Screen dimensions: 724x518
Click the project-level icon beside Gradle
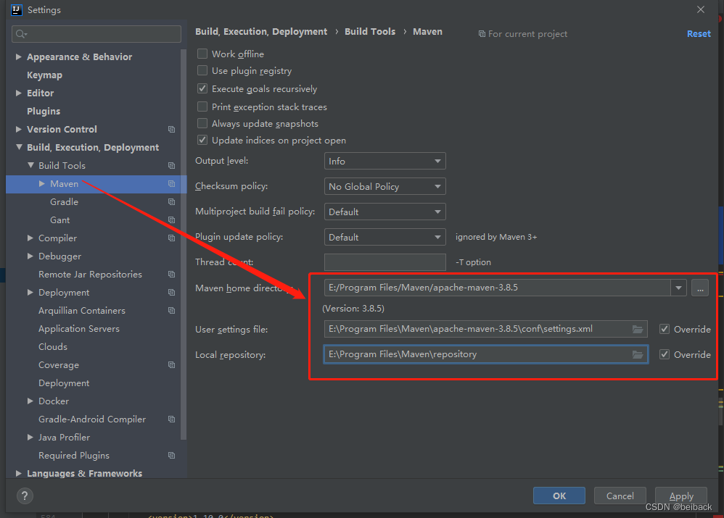point(171,202)
